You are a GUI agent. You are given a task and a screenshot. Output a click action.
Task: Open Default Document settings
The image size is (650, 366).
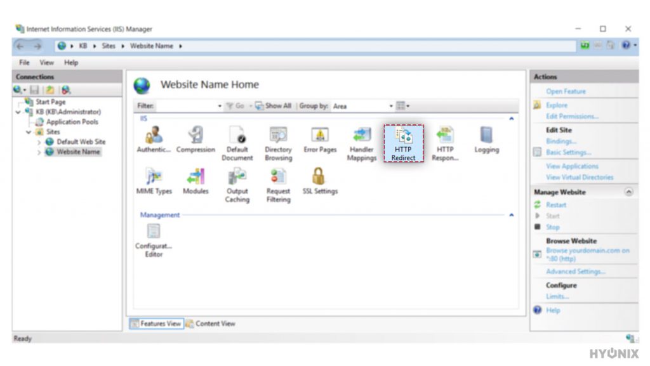pyautogui.click(x=237, y=141)
